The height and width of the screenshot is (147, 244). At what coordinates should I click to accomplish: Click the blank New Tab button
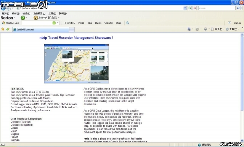72,30
